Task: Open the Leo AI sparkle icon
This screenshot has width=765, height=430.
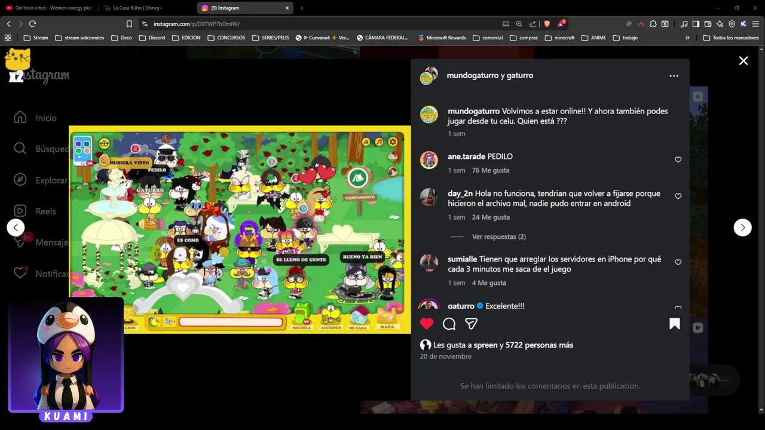Action: [720, 24]
